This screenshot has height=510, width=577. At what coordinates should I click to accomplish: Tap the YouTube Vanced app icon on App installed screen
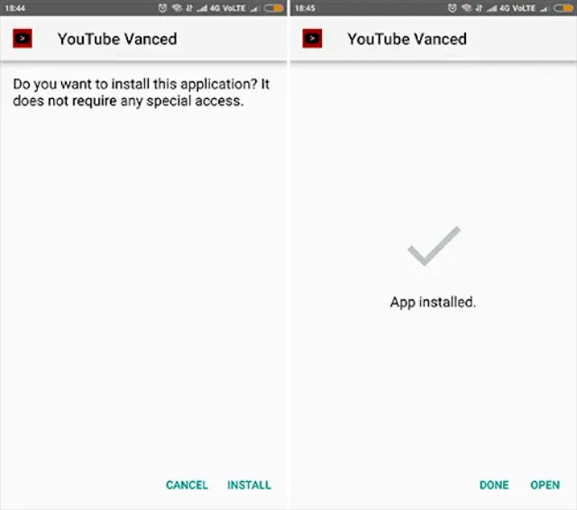(313, 38)
